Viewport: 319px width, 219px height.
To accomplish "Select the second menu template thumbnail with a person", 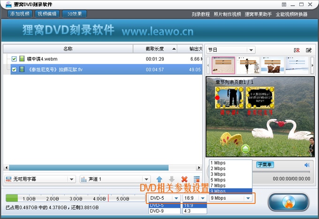I will [248, 65].
